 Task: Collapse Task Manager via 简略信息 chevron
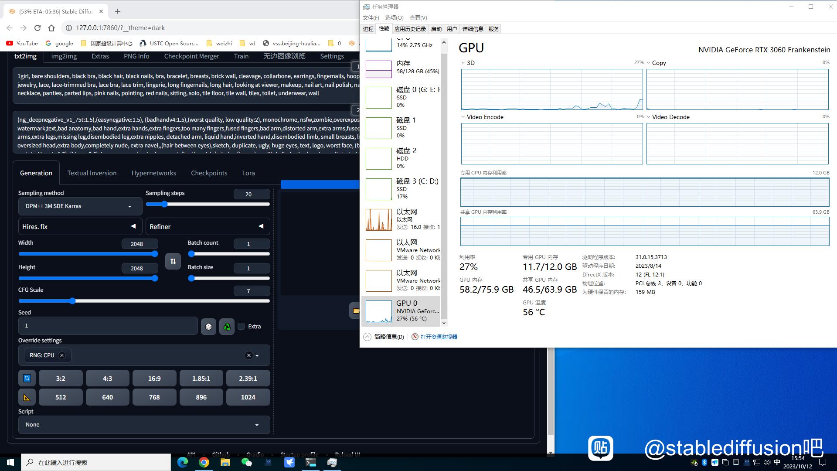click(367, 337)
